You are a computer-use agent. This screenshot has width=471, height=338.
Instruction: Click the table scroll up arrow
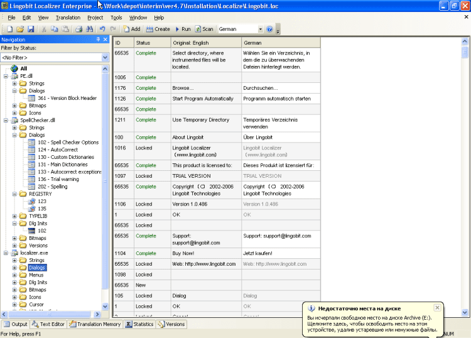tap(465, 41)
